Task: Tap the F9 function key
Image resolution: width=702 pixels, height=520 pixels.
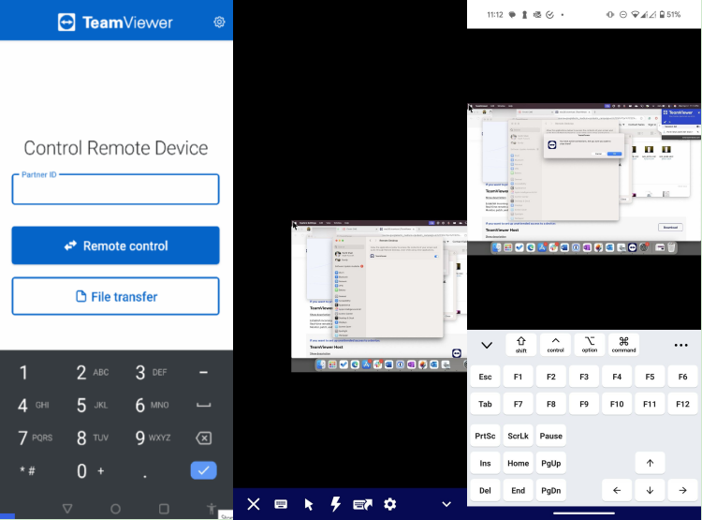Action: coord(584,404)
